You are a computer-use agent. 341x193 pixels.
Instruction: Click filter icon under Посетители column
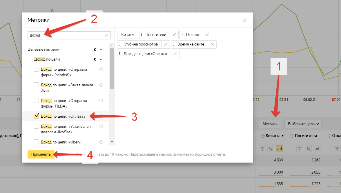300,149
